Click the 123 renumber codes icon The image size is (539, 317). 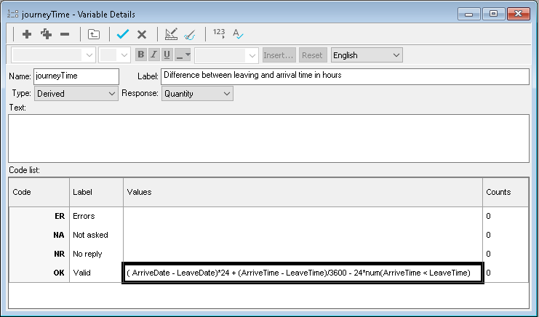[x=219, y=33]
